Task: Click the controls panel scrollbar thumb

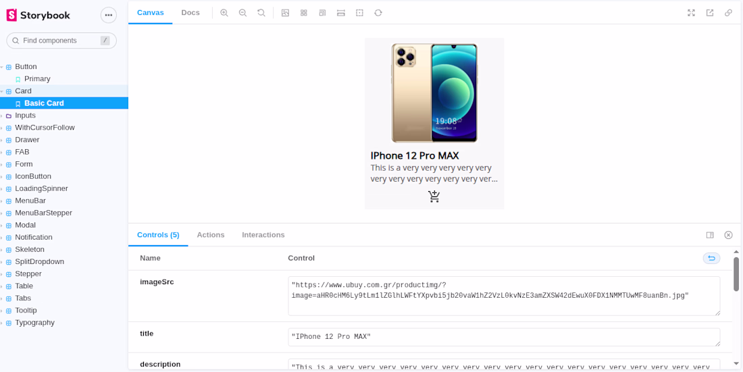Action: tap(736, 274)
